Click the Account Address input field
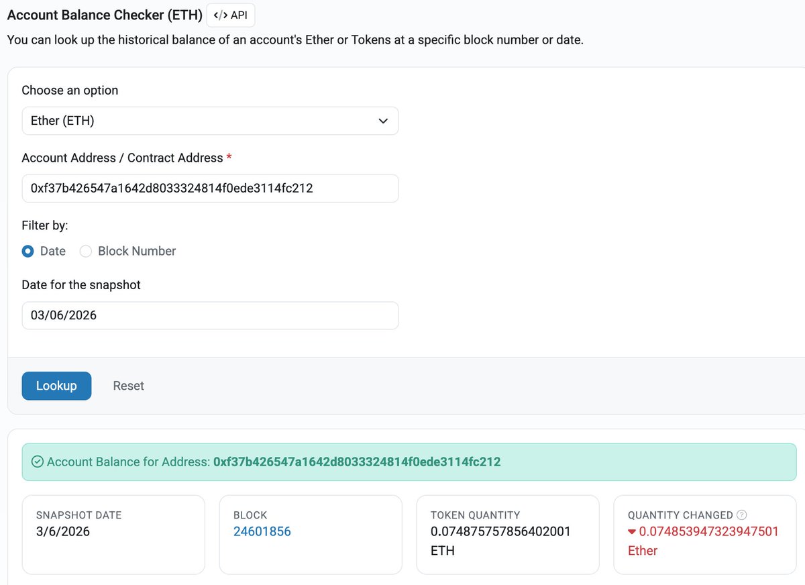Screen dimensions: 805x585 (210, 189)
